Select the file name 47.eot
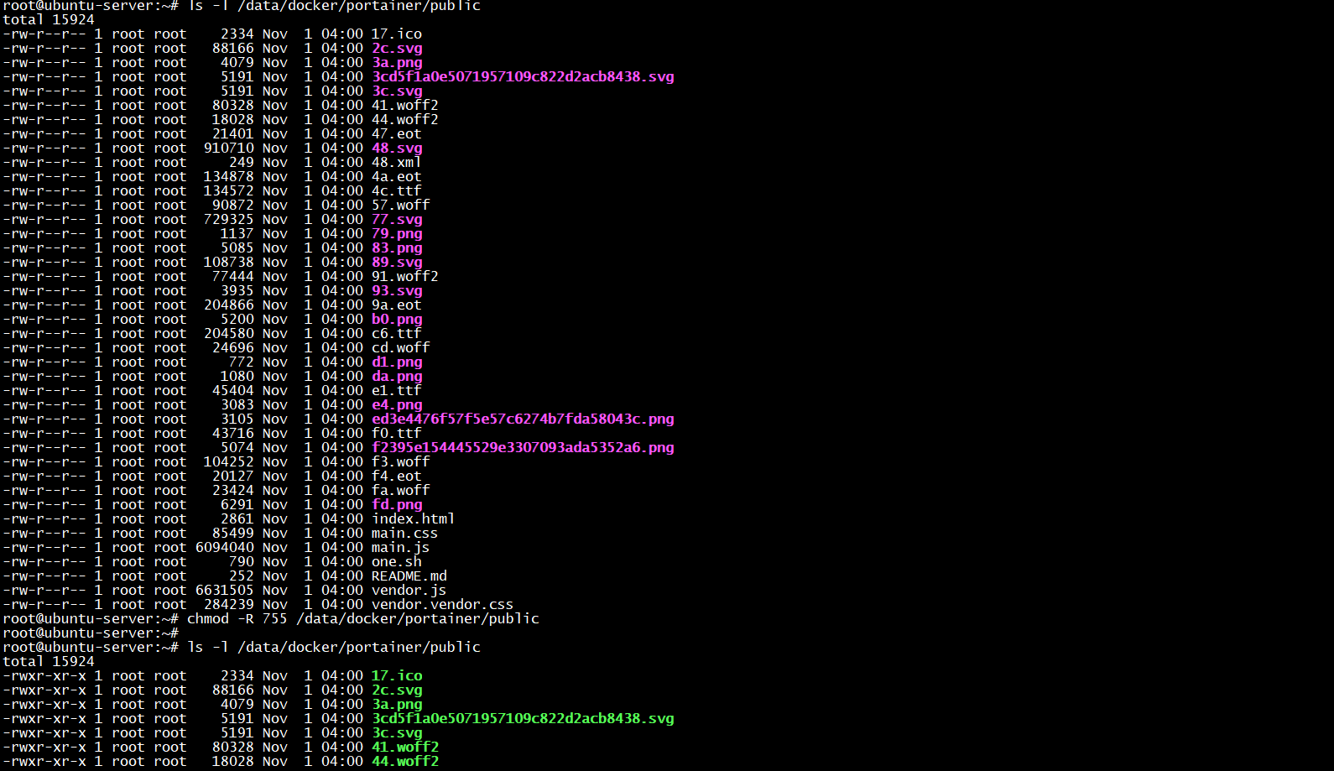Screen dimensions: 1334x771 397,133
